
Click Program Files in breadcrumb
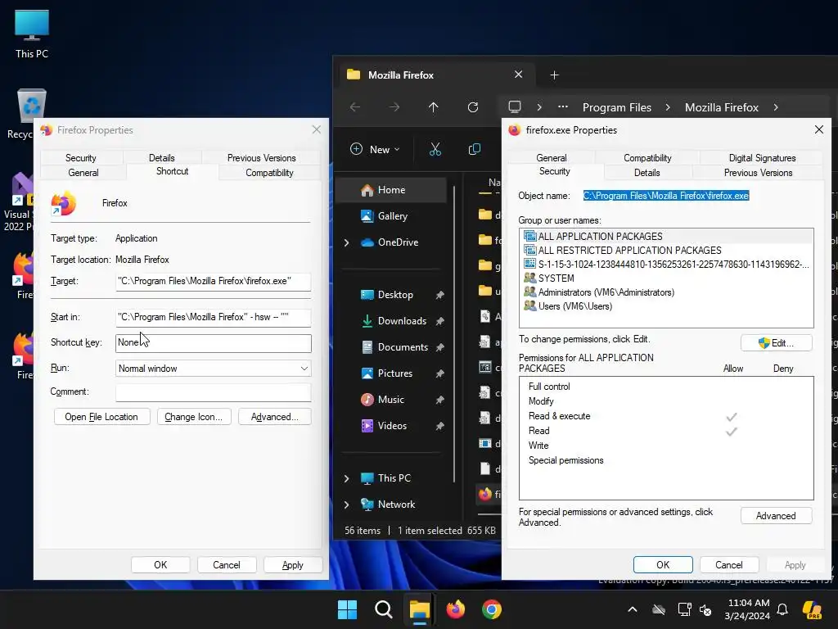point(617,107)
